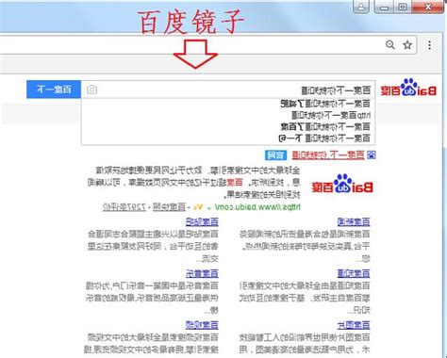
Task: Click the V1 credibility badge
Action: pyautogui.click(x=198, y=207)
